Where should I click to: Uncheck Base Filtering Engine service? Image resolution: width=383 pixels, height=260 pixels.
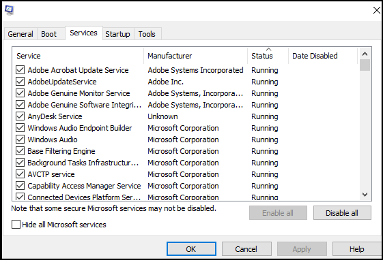pyautogui.click(x=20, y=151)
